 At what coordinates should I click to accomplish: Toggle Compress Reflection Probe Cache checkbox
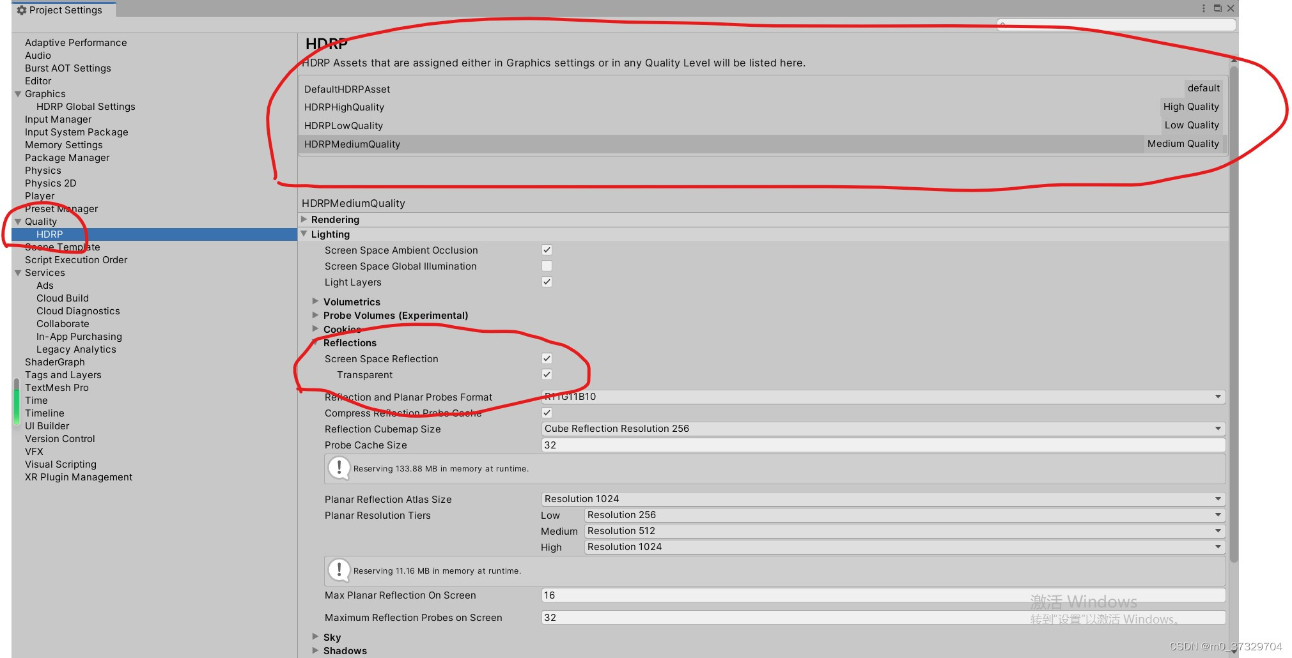pos(547,413)
